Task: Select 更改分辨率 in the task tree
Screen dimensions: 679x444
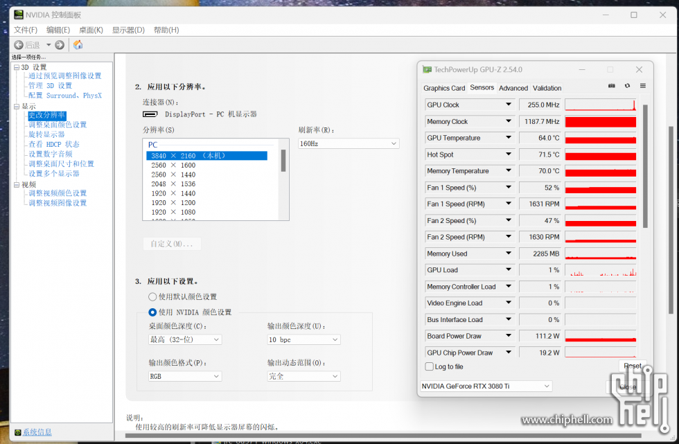Action: [x=47, y=115]
